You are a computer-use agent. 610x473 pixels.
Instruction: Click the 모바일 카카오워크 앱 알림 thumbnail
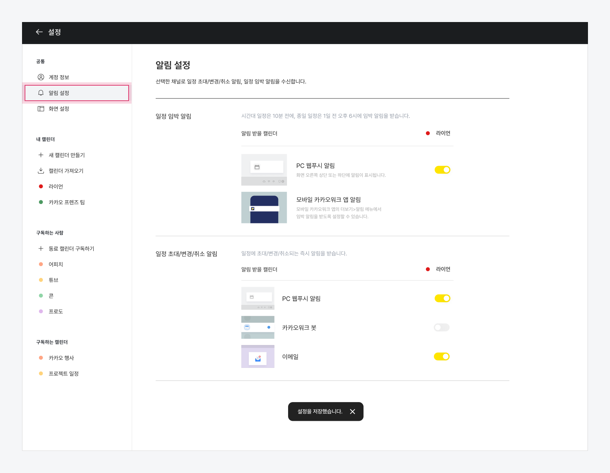click(x=264, y=208)
